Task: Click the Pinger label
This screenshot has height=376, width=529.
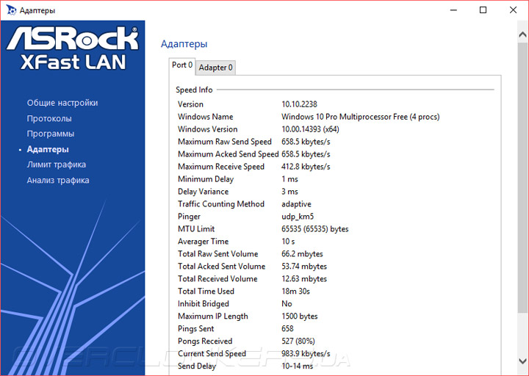Action: click(189, 217)
